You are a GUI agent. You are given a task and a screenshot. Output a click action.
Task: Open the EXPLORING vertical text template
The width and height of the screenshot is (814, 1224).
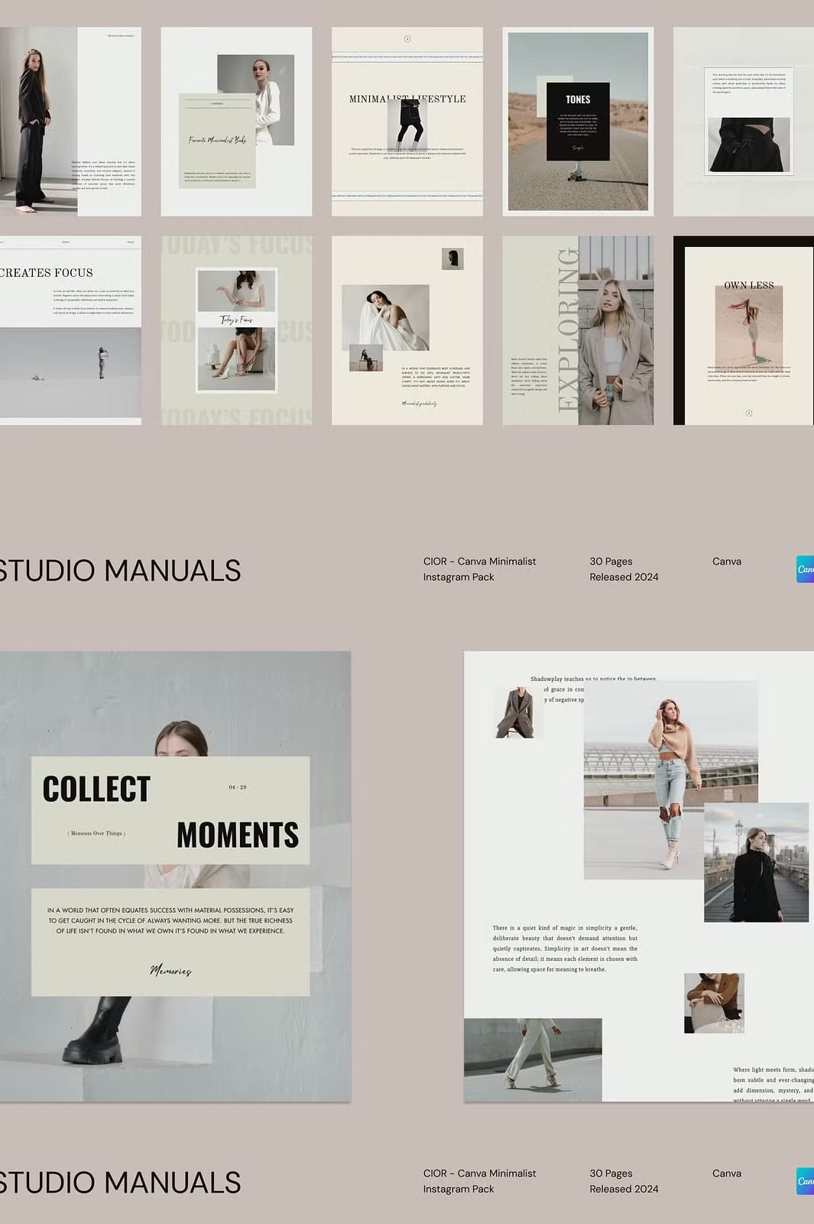click(578, 330)
